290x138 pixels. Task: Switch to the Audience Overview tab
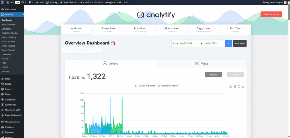click(x=76, y=30)
